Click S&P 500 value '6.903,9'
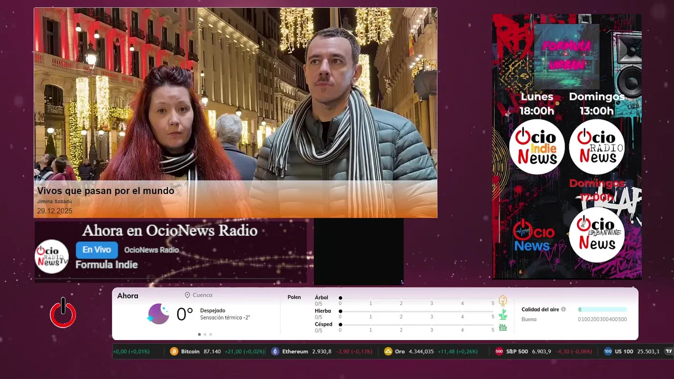 (x=541, y=351)
